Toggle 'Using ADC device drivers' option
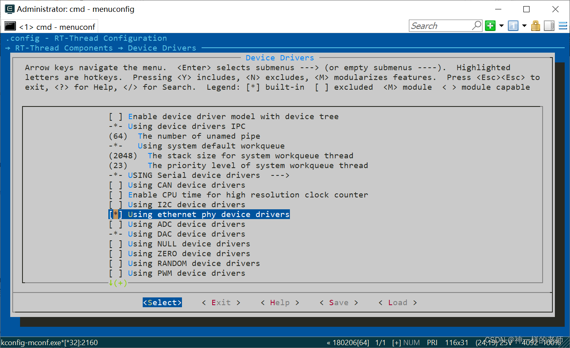 (x=177, y=224)
